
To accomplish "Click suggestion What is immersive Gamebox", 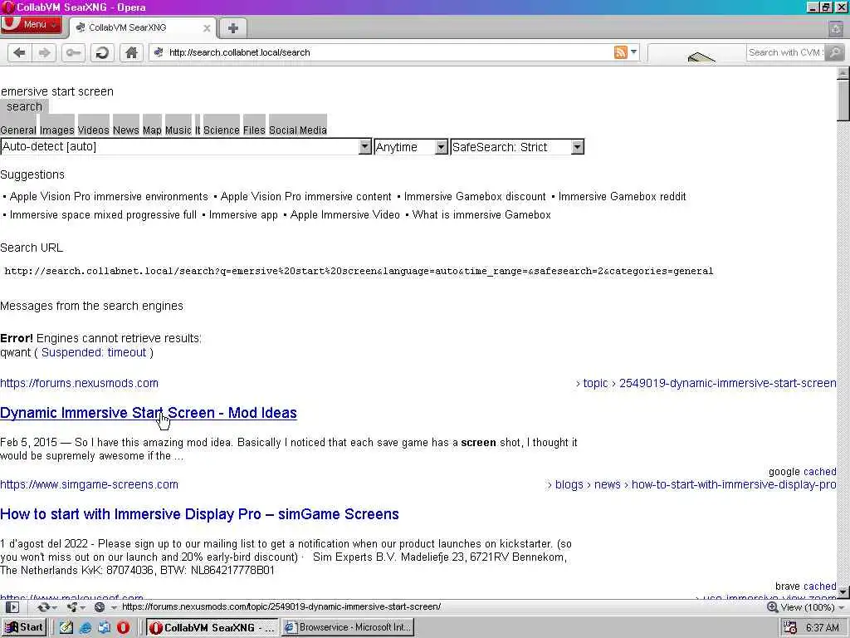I will click(x=481, y=215).
